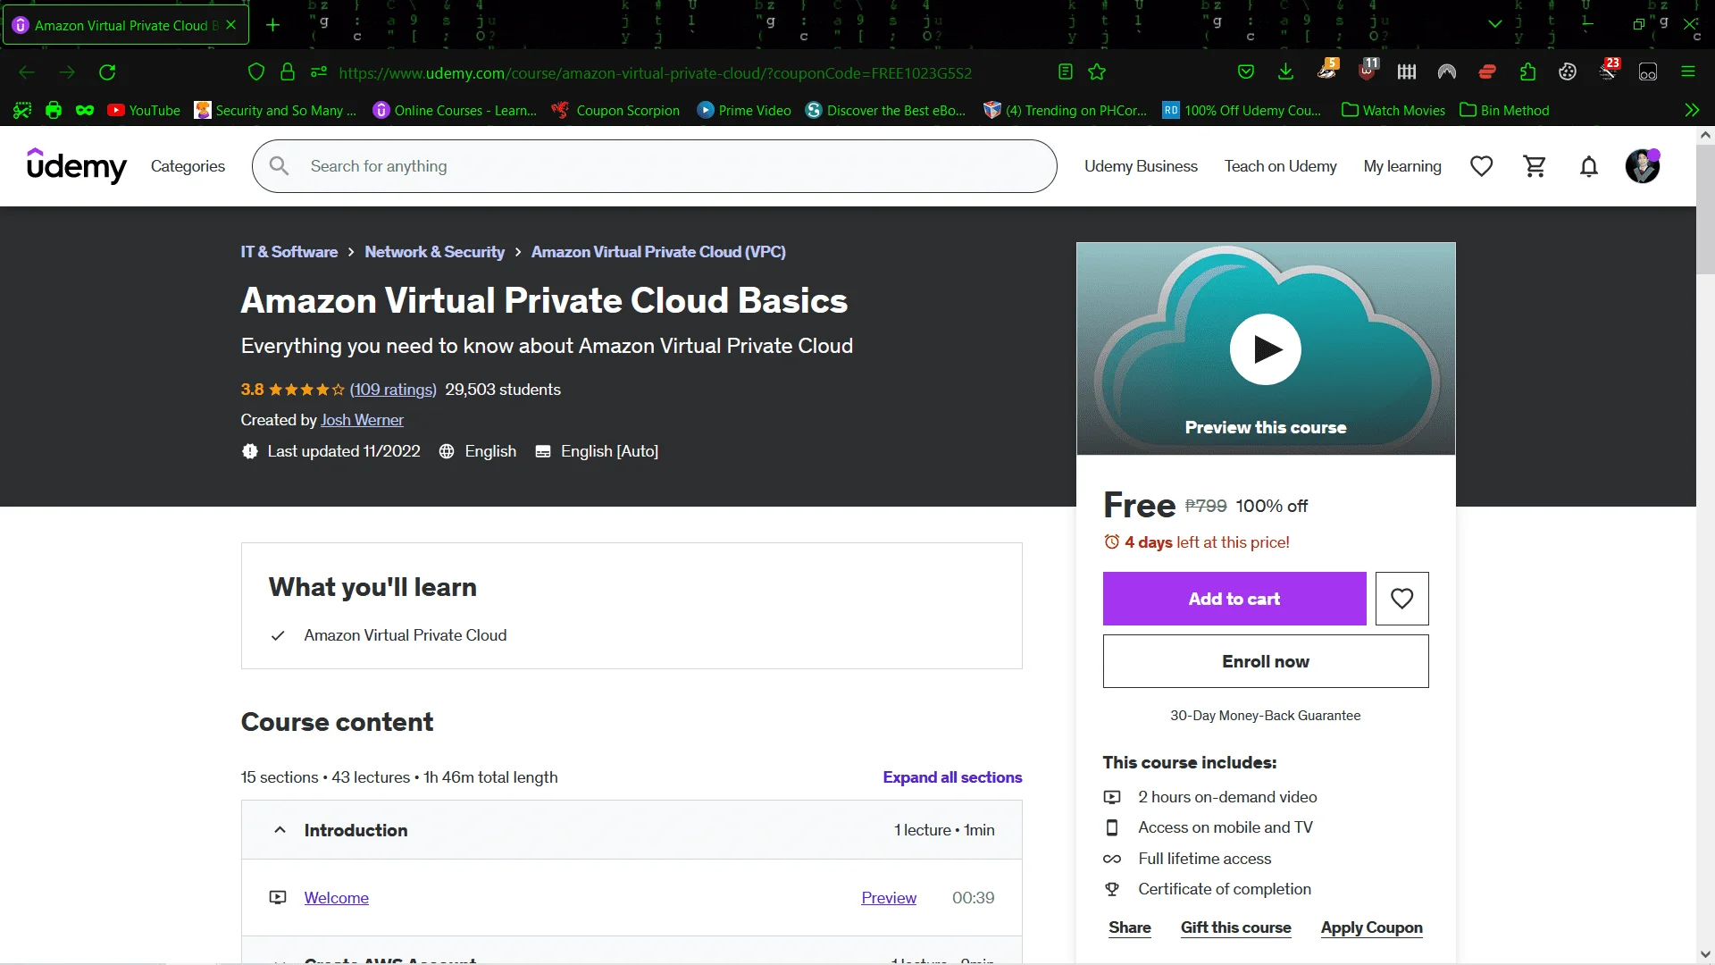Screen dimensions: 1715x965
Task: Go to Network & Security breadcrumb
Action: (435, 252)
